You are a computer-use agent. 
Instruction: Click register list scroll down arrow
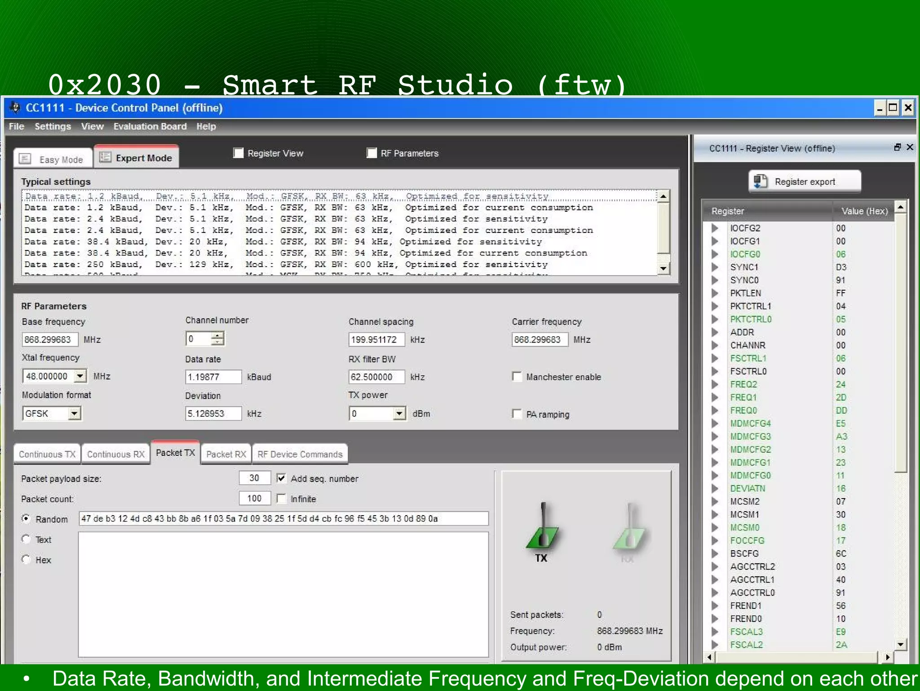coord(900,645)
